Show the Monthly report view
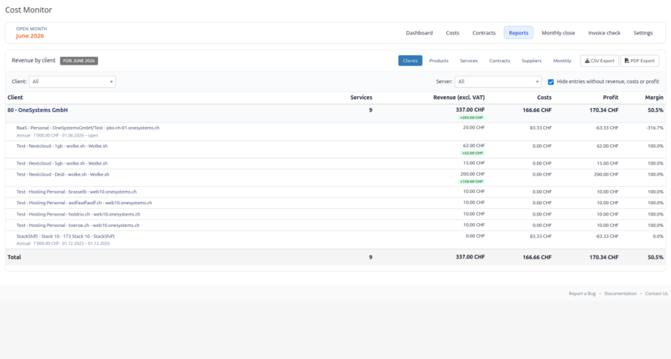 (x=562, y=61)
